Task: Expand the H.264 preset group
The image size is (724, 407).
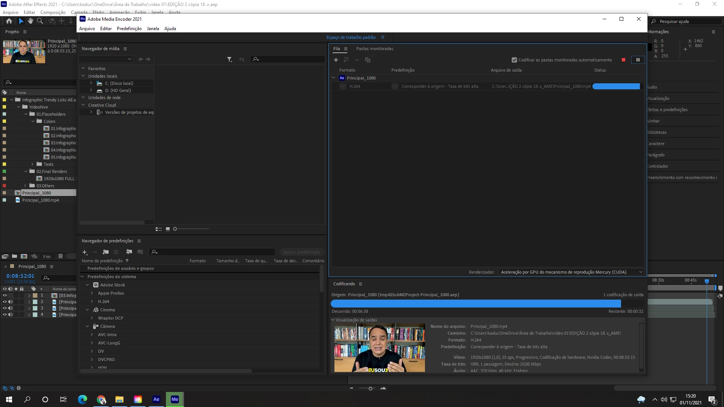Action: click(92, 301)
